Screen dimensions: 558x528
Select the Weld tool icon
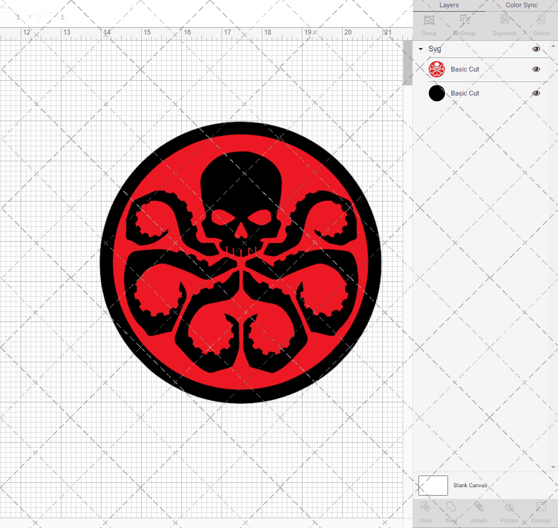[451, 507]
